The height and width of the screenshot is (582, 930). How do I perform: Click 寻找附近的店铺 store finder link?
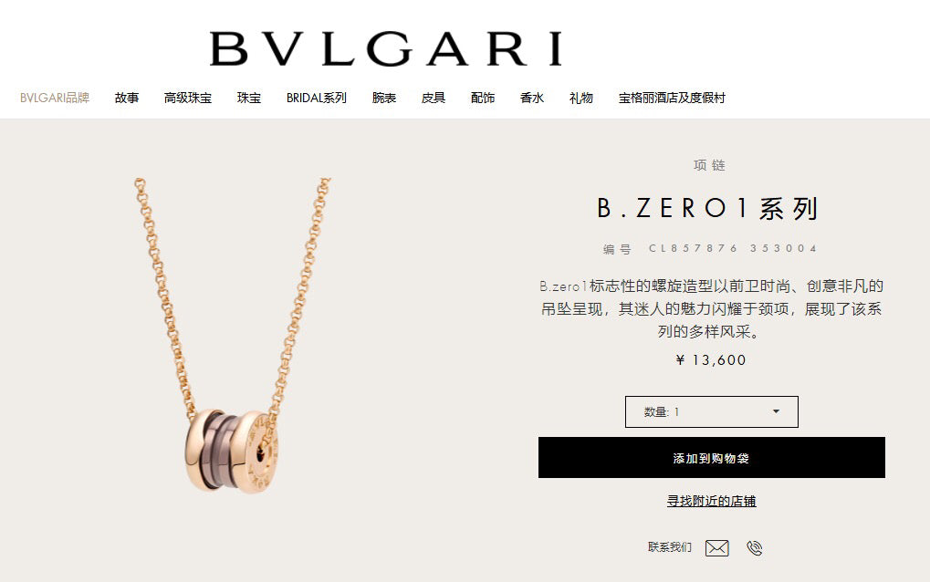[711, 501]
